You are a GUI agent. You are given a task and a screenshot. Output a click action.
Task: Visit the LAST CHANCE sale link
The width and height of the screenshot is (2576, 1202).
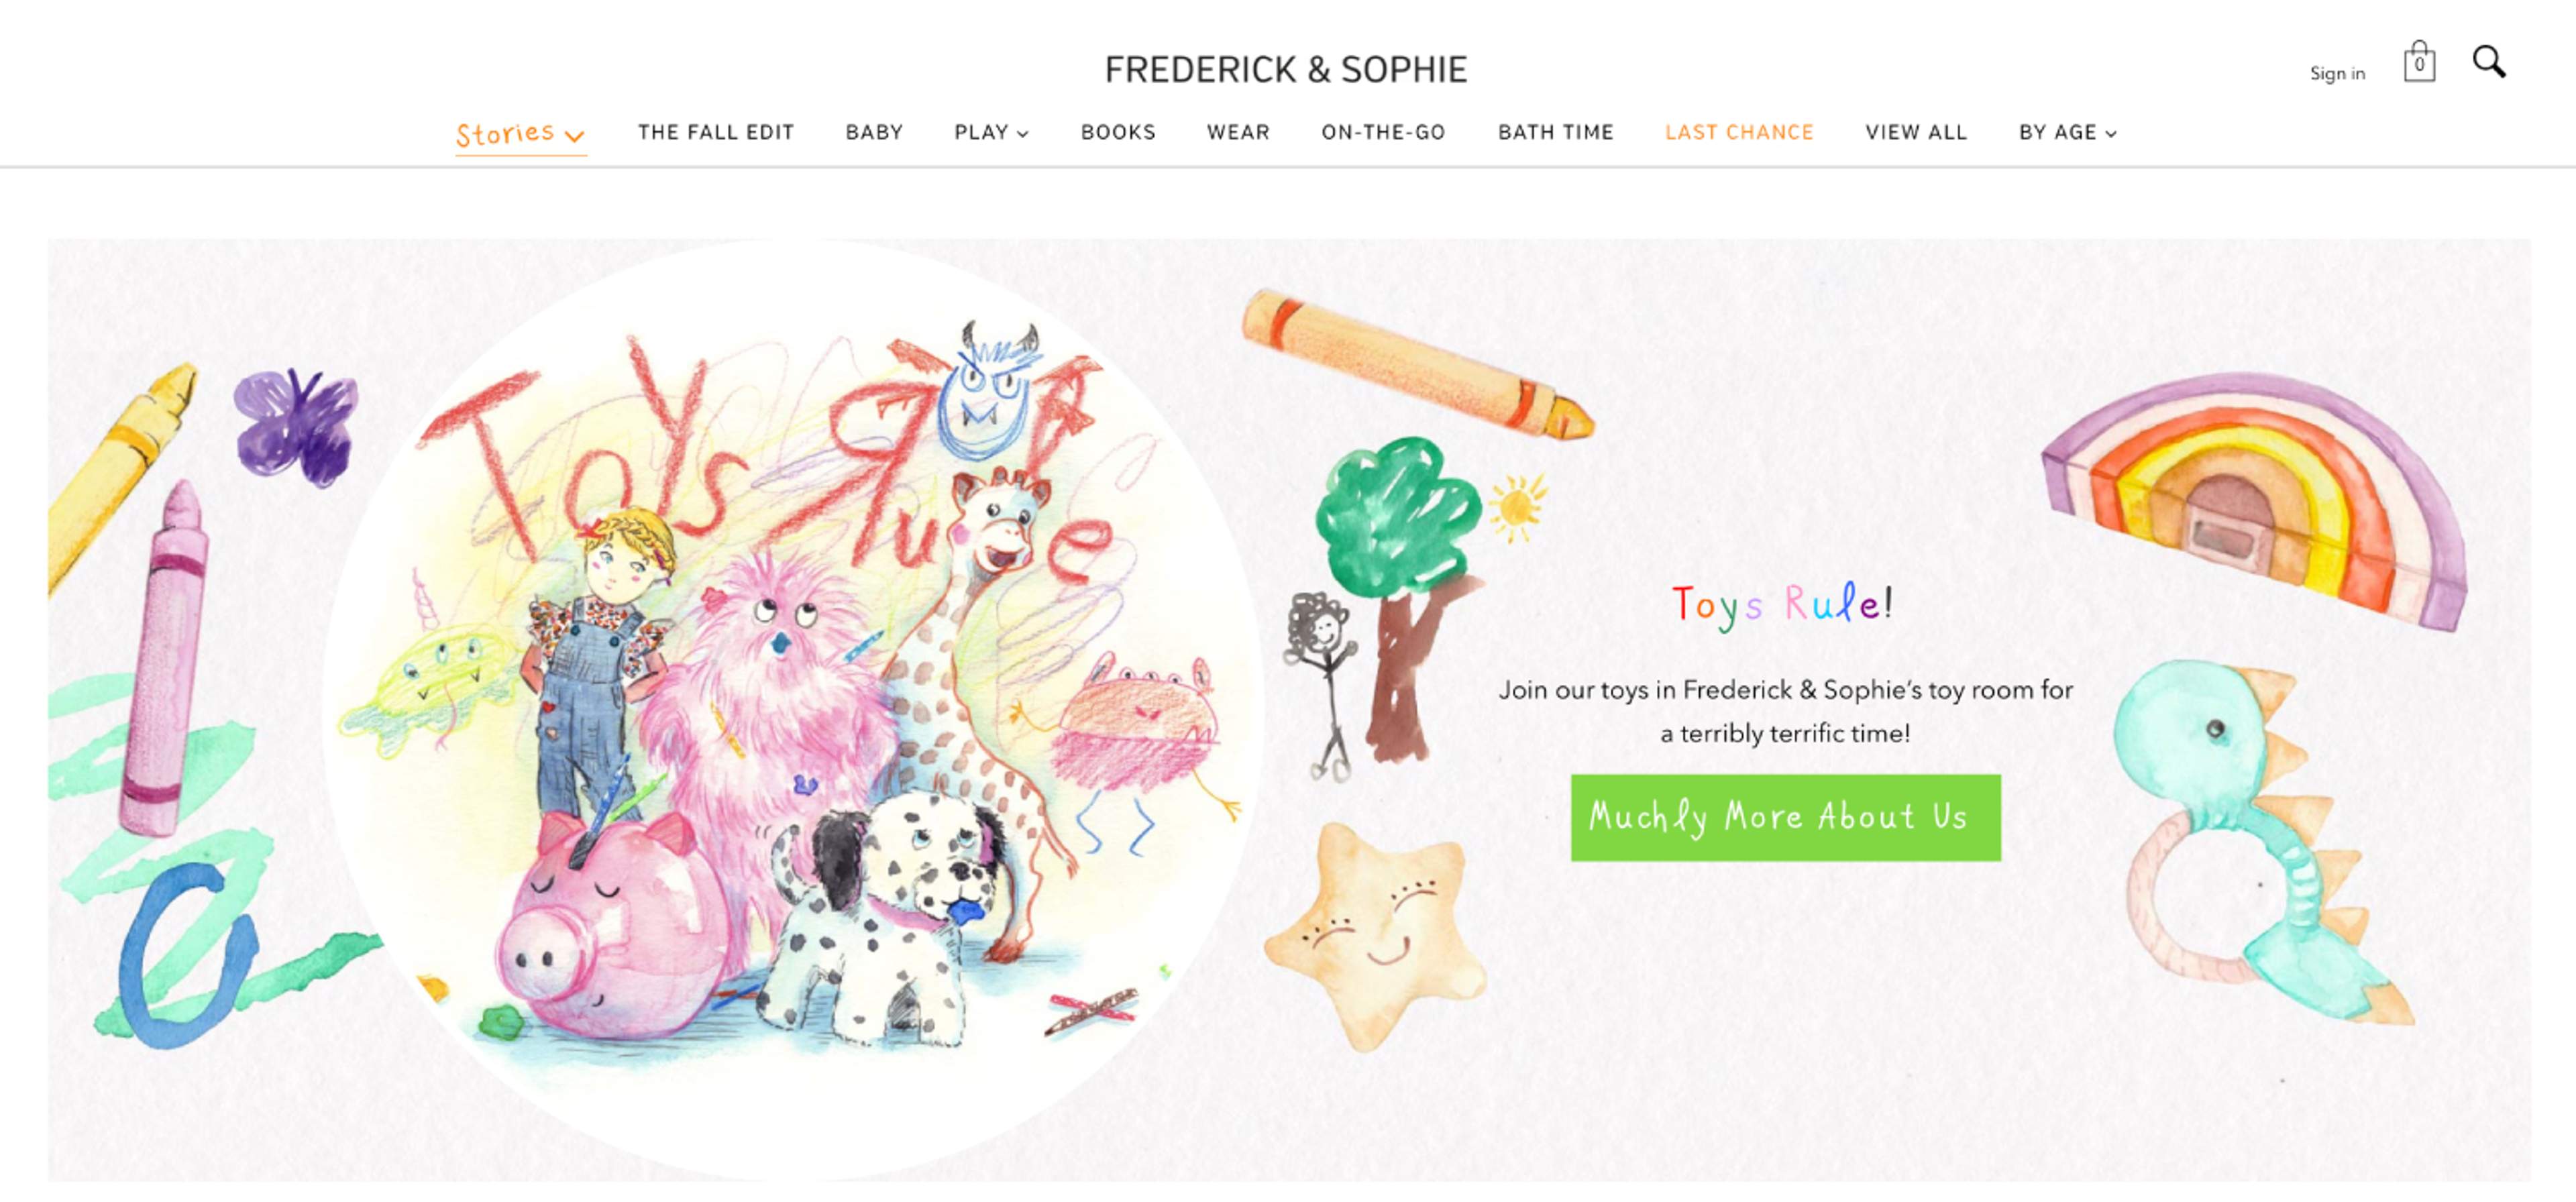point(1739,132)
